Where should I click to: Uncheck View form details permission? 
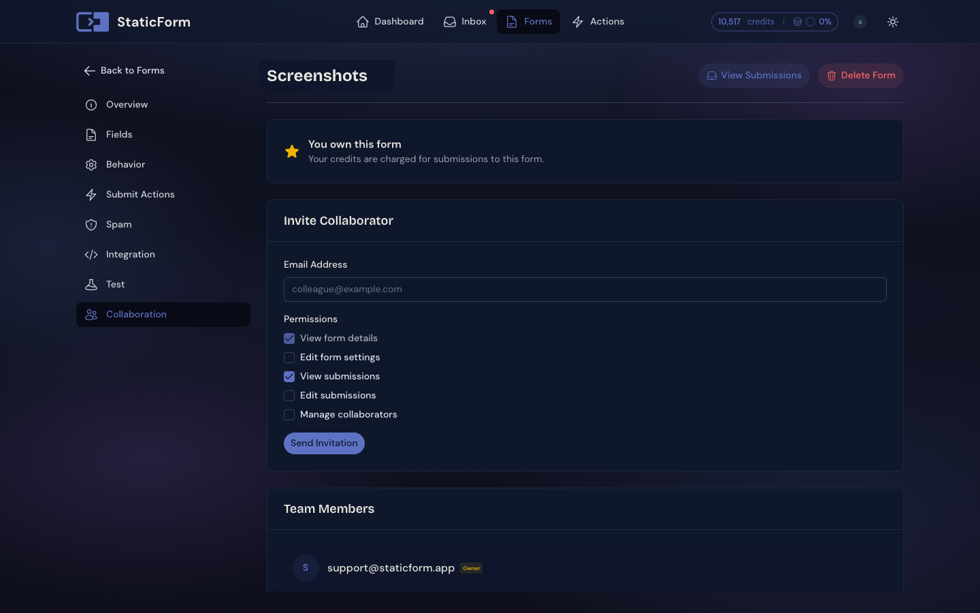[289, 339]
